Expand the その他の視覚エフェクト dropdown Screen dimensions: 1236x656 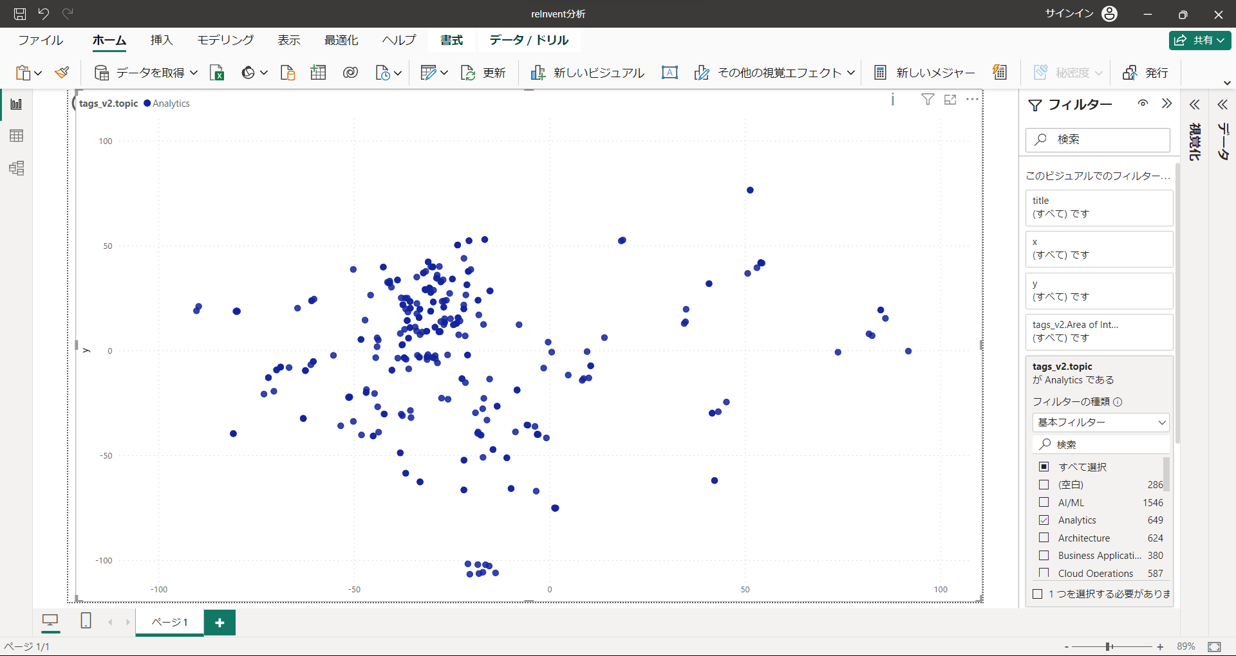851,73
